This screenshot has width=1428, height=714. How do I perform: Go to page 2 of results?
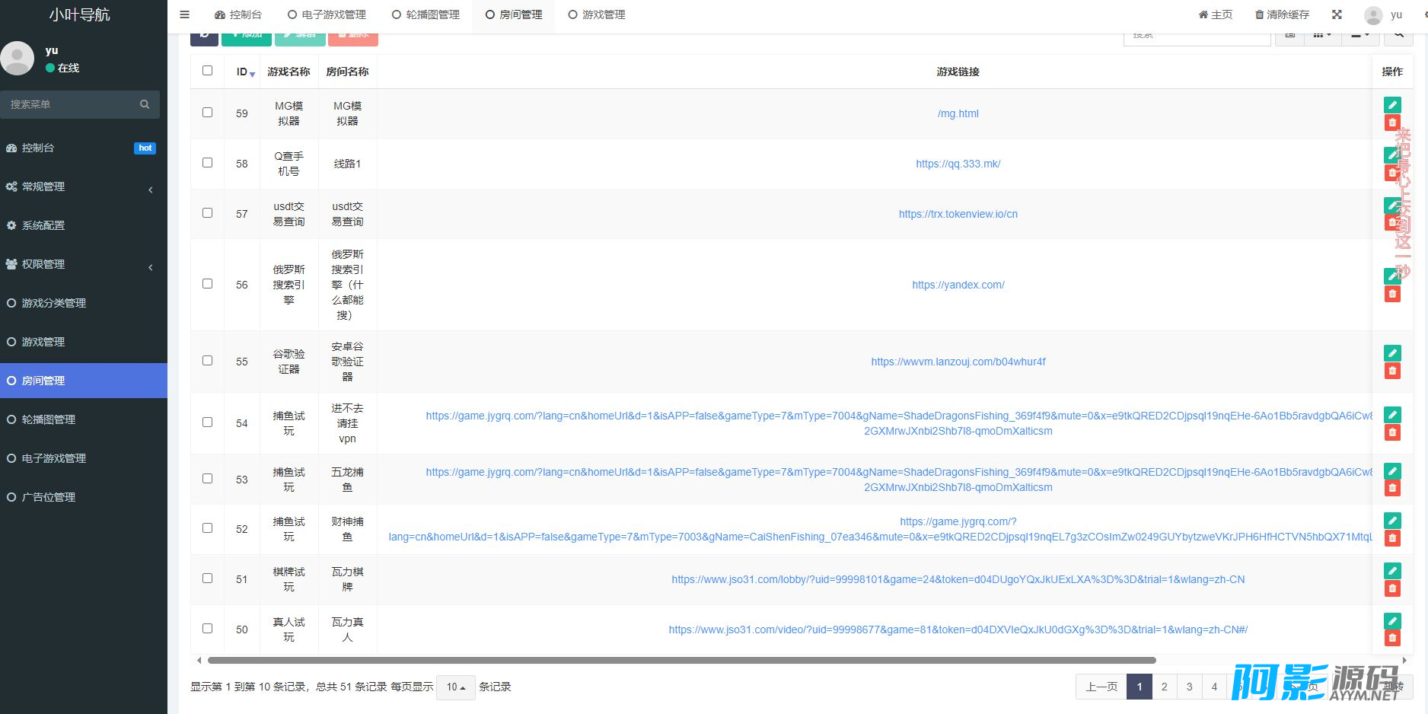[1164, 687]
